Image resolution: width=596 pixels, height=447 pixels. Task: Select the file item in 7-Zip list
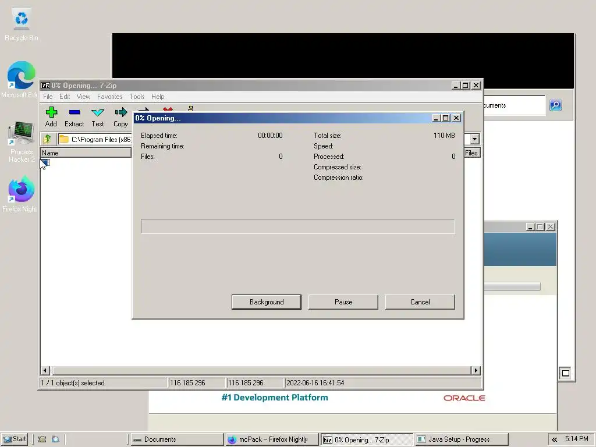tap(45, 163)
